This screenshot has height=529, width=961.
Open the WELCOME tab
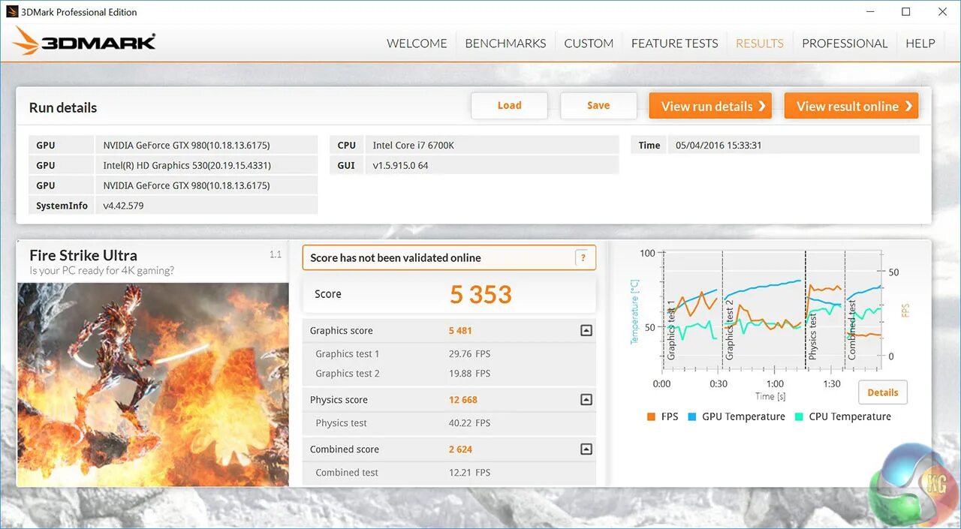[x=417, y=44]
